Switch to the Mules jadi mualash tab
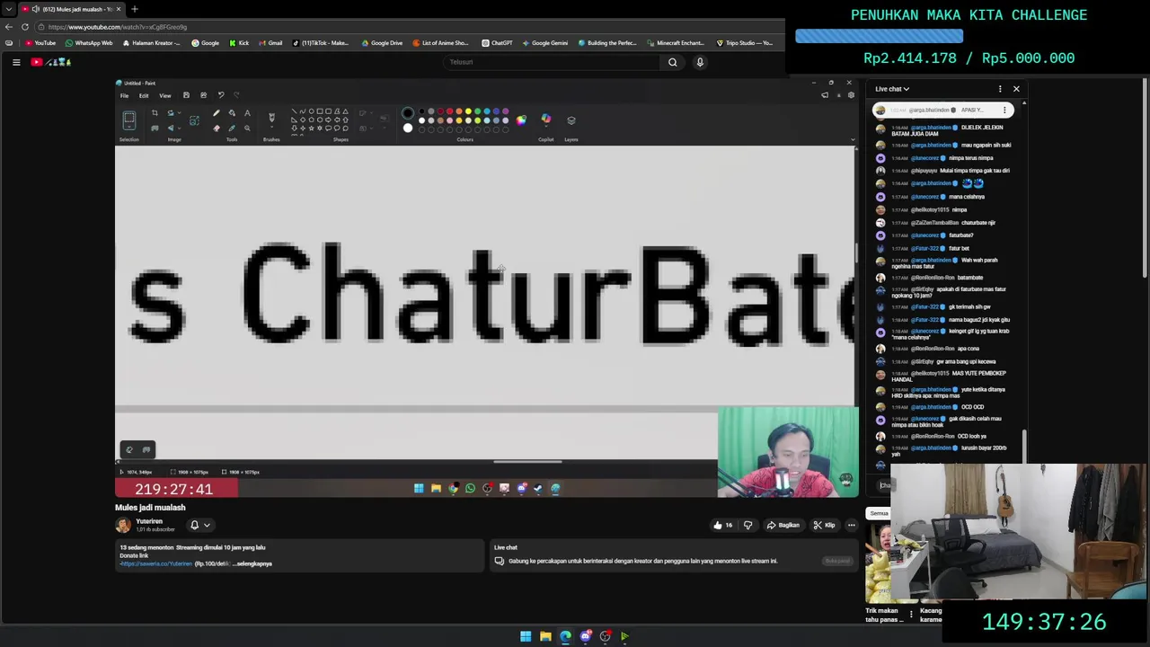Screen dimensions: 1150x647 point(72,9)
